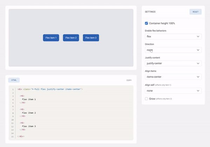
Task: Click the 'Container height 100%' label
Action: pos(162,23)
